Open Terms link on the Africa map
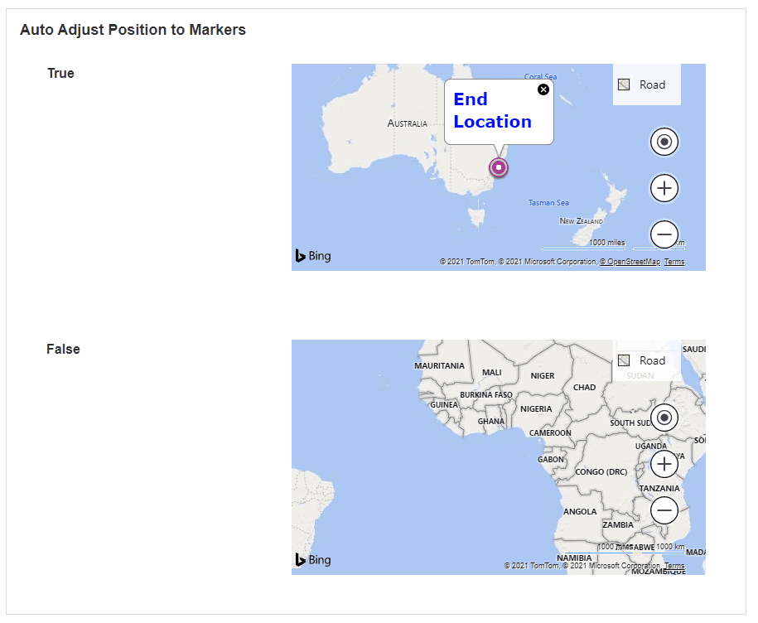 (x=674, y=566)
